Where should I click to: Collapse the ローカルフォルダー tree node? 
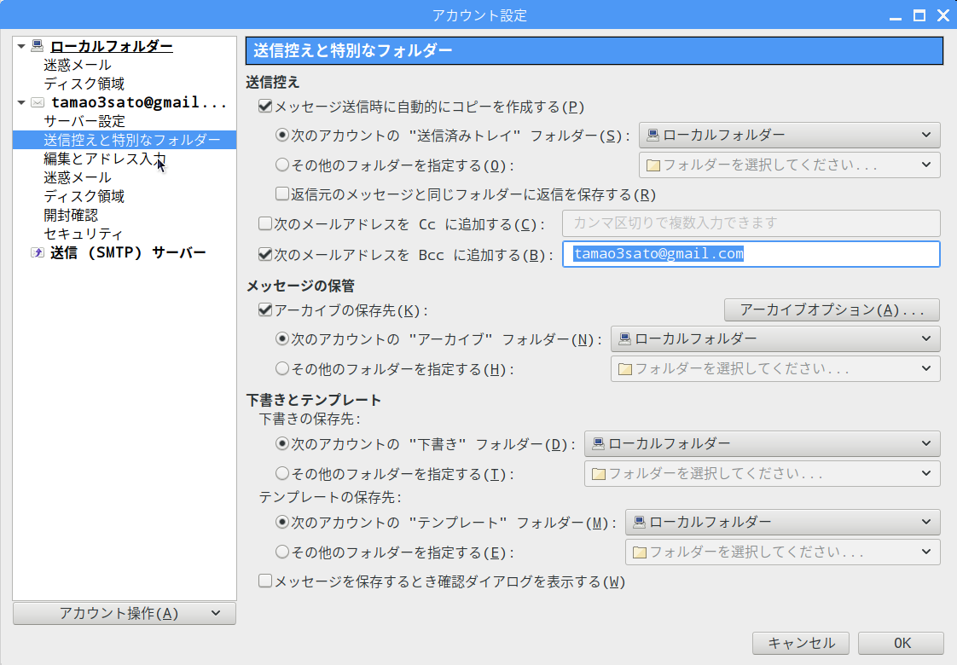(21, 46)
